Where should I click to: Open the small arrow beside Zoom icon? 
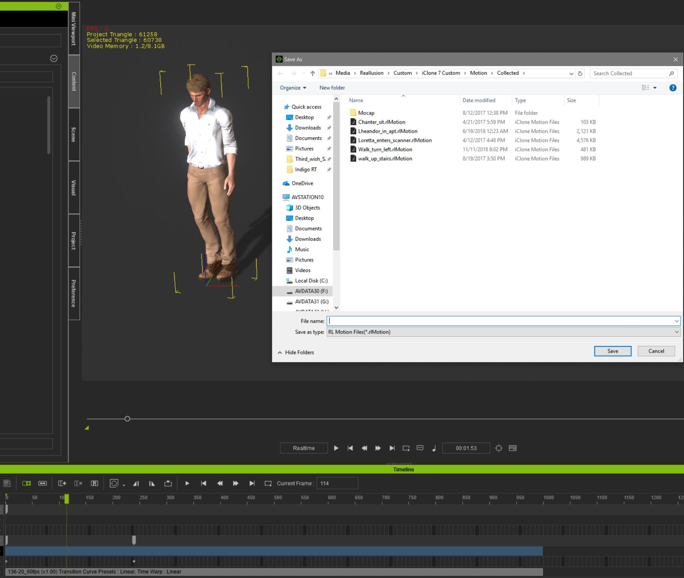[x=124, y=485]
